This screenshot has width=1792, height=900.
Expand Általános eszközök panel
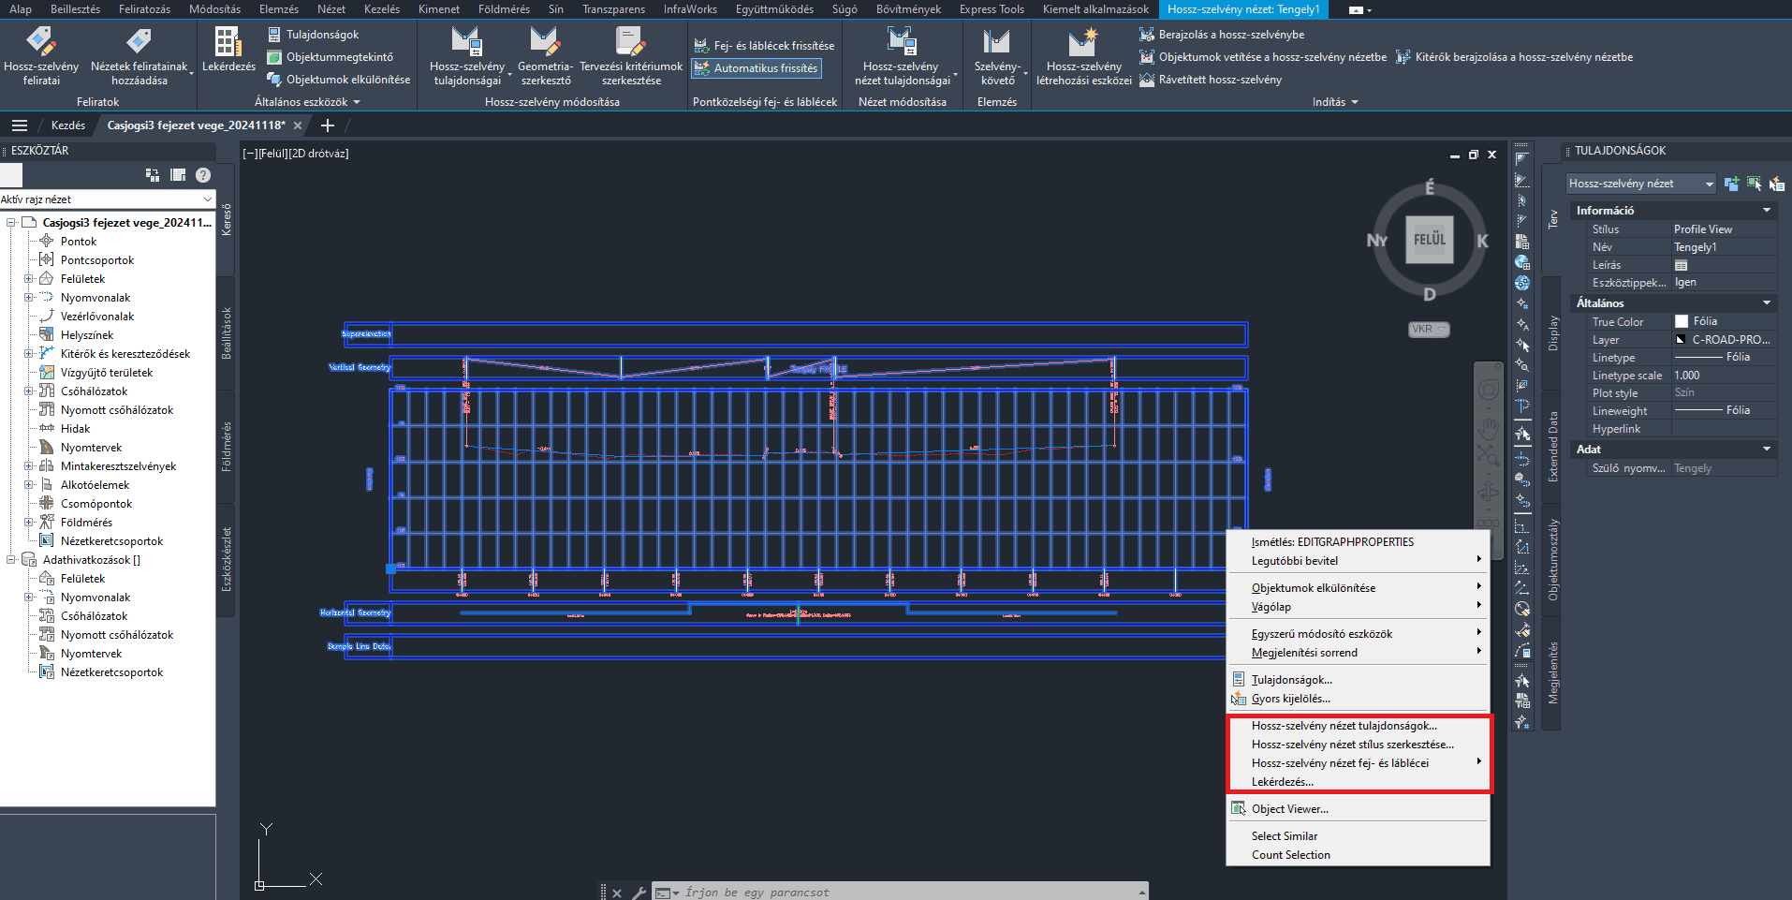[307, 102]
